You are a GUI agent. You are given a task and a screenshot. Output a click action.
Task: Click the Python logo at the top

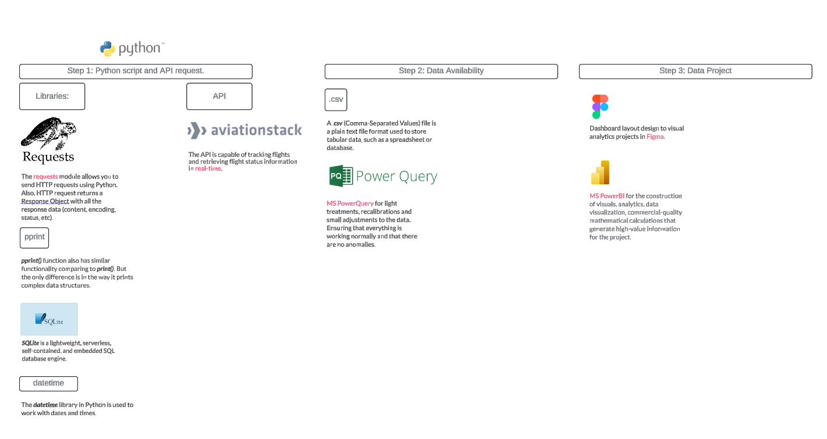132,48
